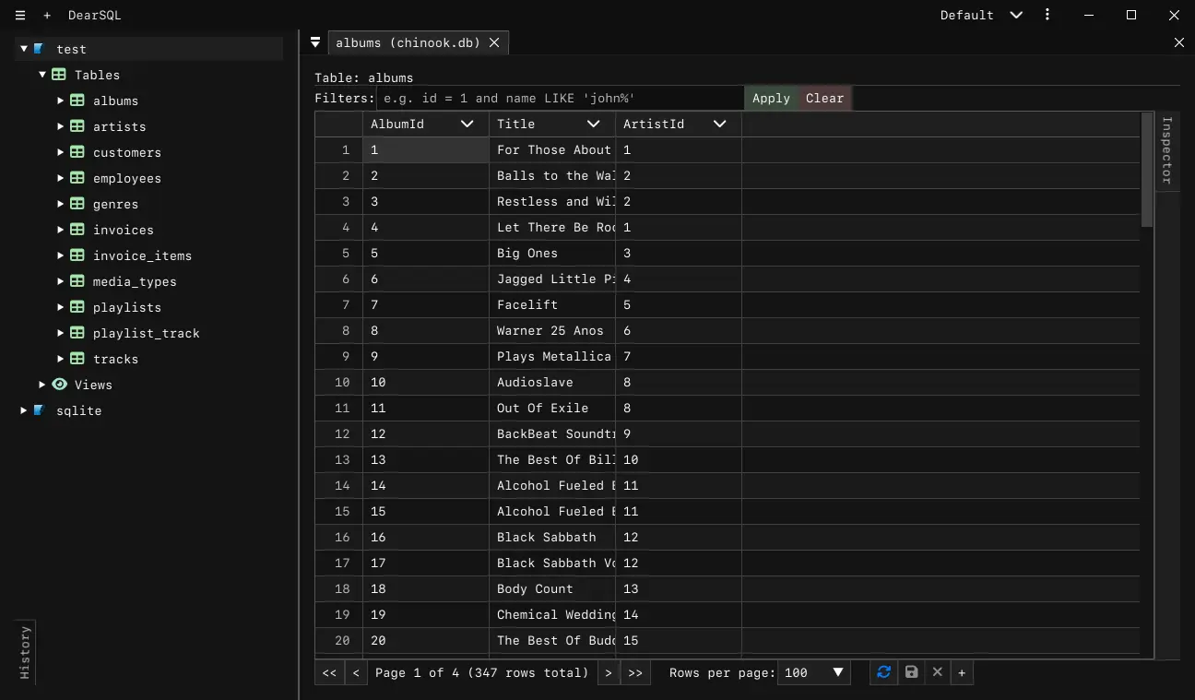Open the filter funnel icon beside the tab

[x=314, y=42]
